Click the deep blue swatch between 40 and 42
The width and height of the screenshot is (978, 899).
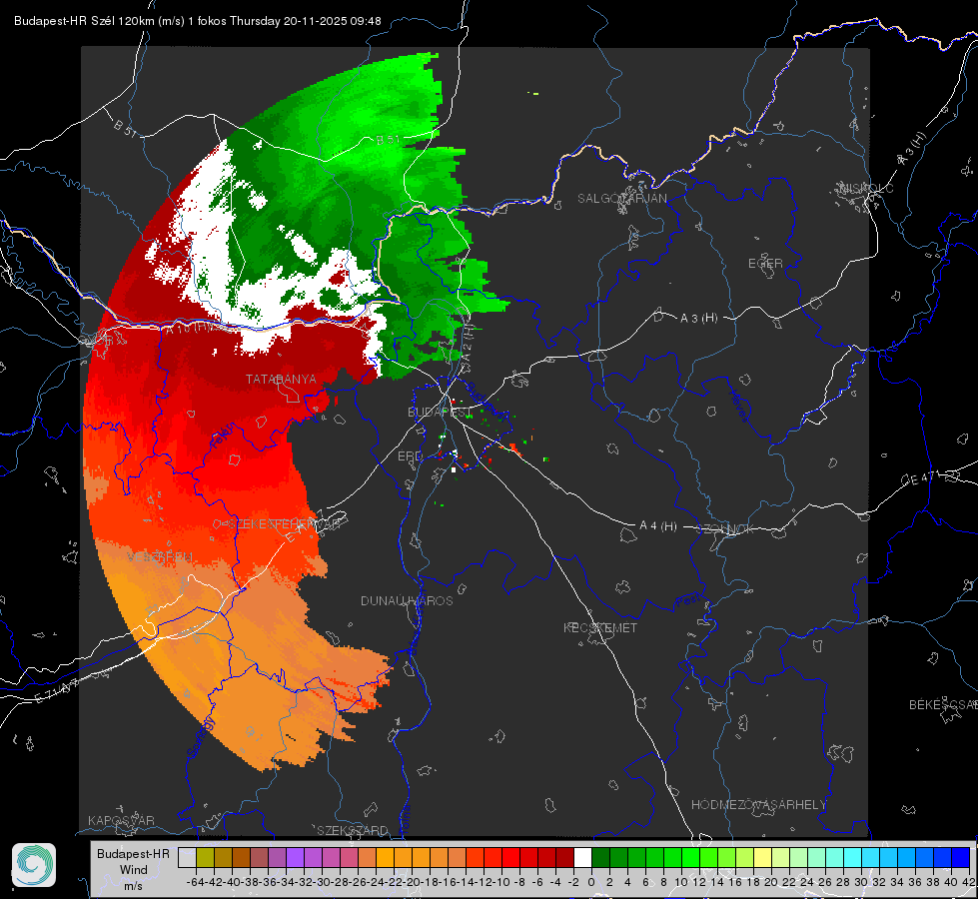[x=960, y=857]
